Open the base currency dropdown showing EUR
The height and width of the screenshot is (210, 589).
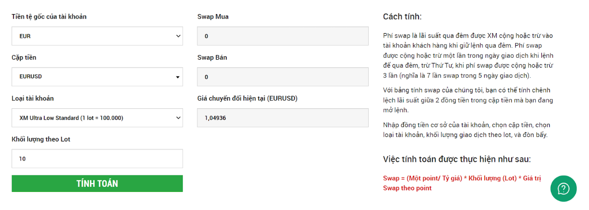pos(97,36)
